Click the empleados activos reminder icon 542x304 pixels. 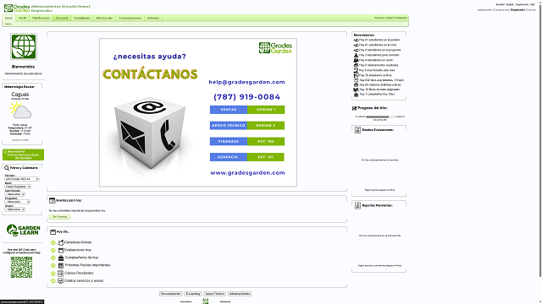[x=356, y=75]
